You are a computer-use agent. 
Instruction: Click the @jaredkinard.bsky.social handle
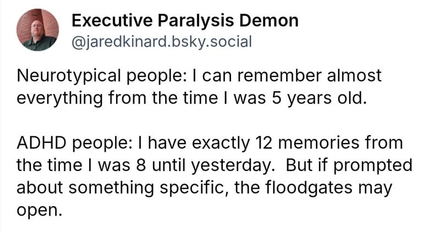[x=161, y=42]
